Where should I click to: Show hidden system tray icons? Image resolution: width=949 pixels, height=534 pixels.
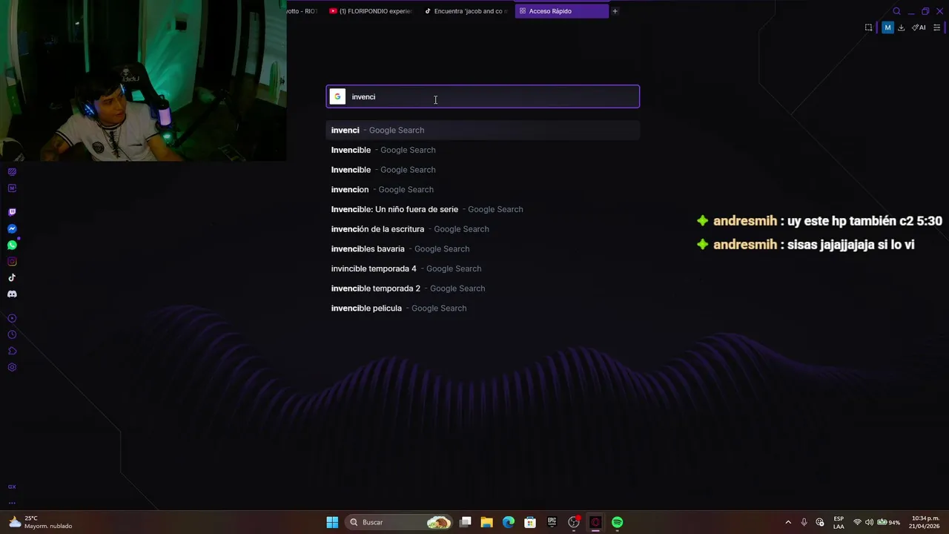pos(788,522)
